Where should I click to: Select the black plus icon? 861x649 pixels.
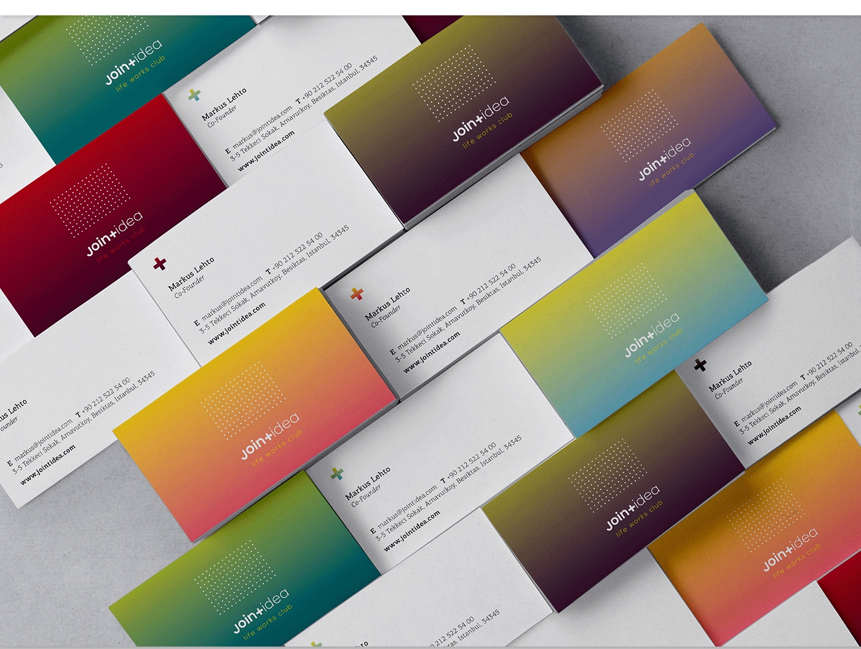pos(700,365)
